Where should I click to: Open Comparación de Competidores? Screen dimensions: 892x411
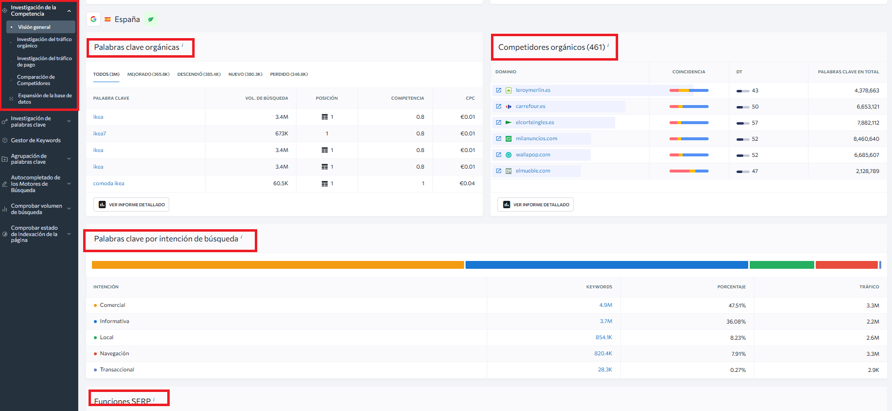tap(36, 80)
